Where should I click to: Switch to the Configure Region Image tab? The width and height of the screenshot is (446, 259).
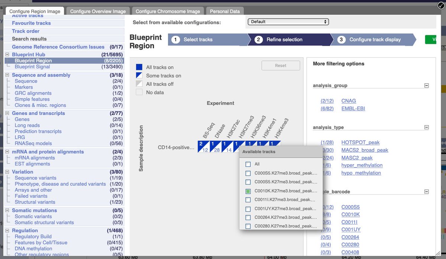(x=35, y=12)
